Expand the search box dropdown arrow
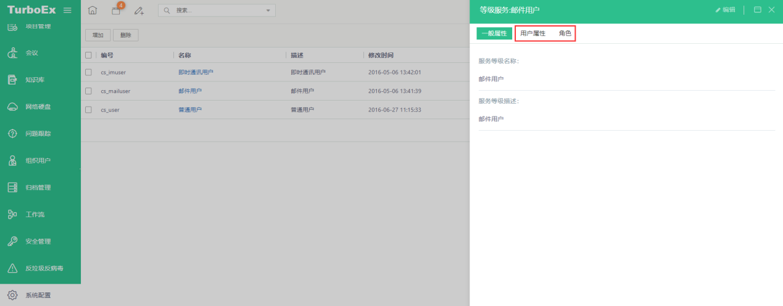783x306 pixels. pyautogui.click(x=268, y=10)
